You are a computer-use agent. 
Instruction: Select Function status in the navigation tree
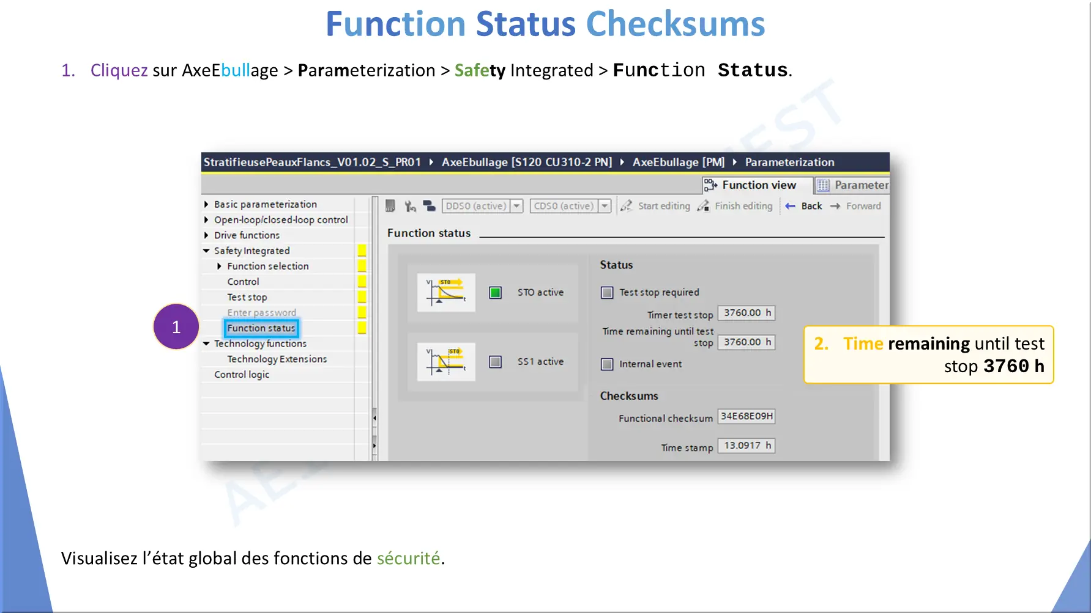261,328
